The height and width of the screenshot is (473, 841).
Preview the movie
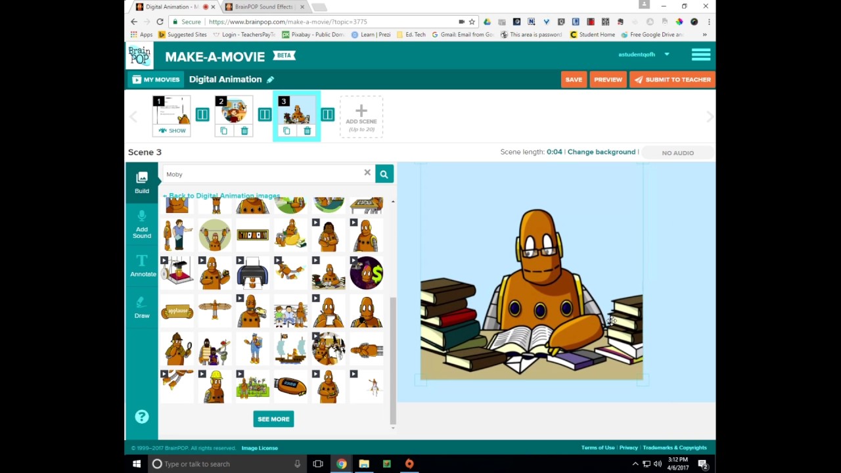[x=608, y=79]
